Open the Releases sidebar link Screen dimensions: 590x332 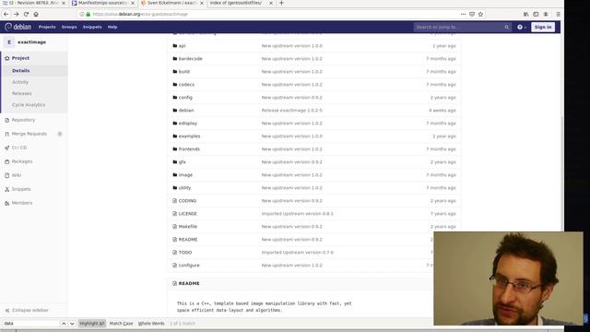tap(22, 93)
